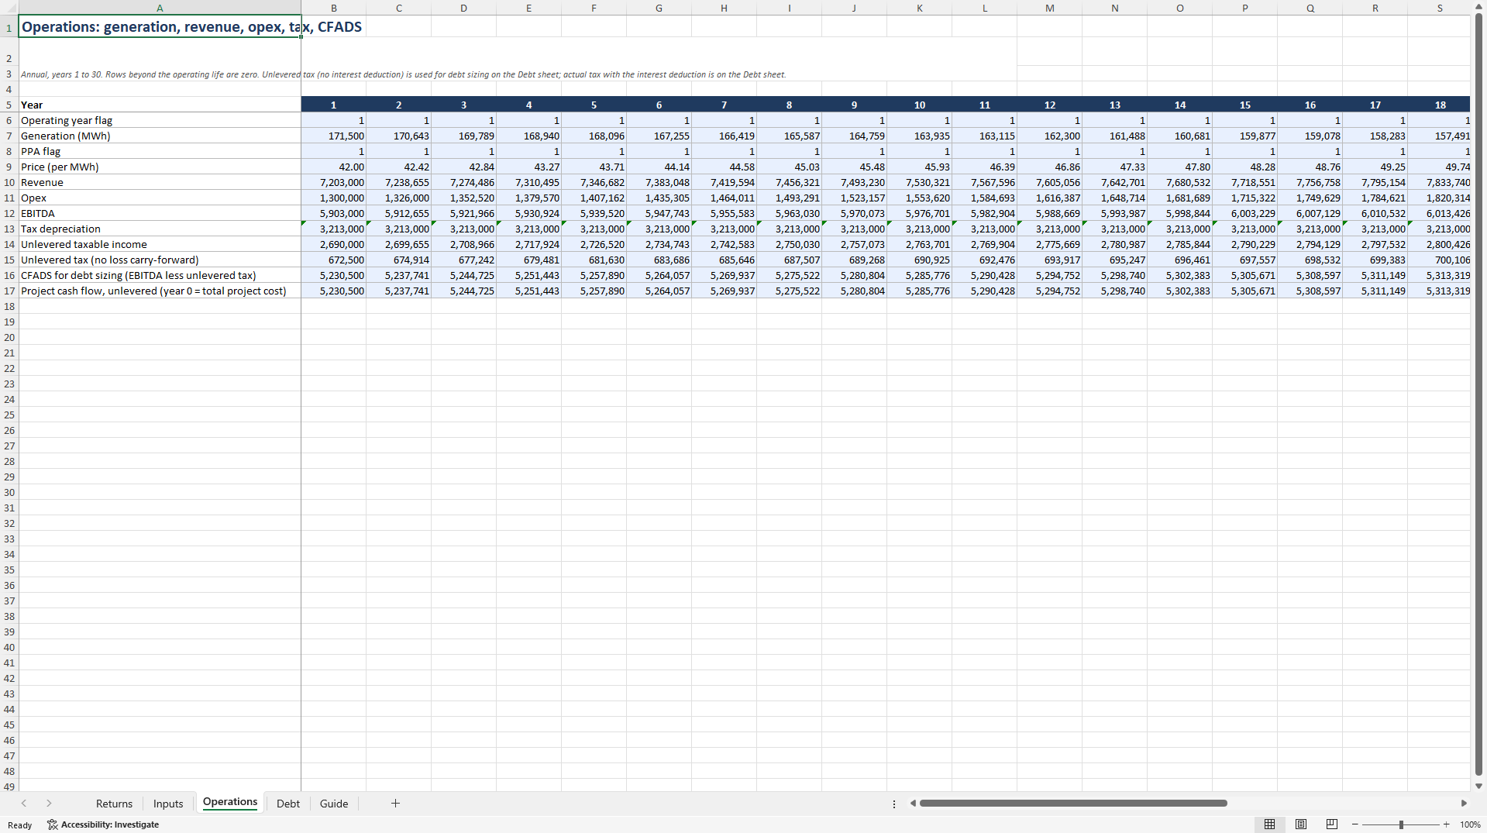Image resolution: width=1487 pixels, height=833 pixels.
Task: Select year 1 opex 1,300,000
Action: tap(334, 198)
